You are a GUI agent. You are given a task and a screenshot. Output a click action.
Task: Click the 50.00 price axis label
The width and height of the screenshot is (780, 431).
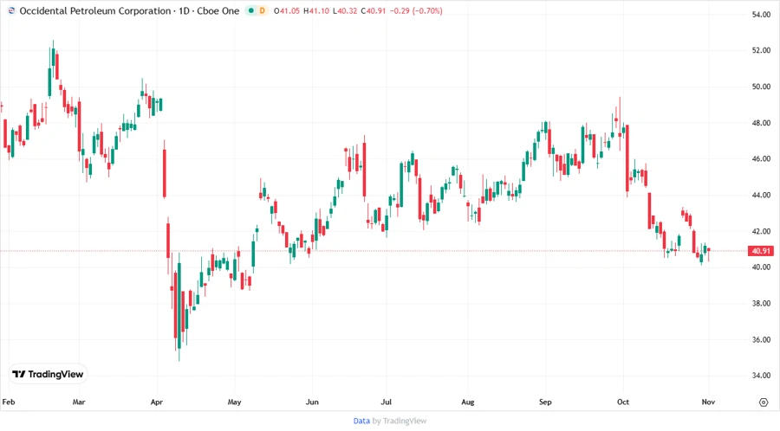(761, 87)
